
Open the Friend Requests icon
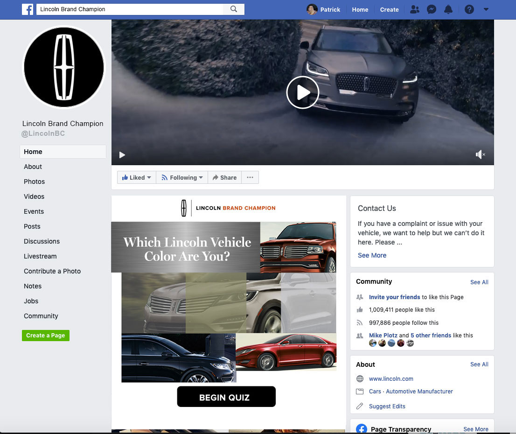point(415,9)
